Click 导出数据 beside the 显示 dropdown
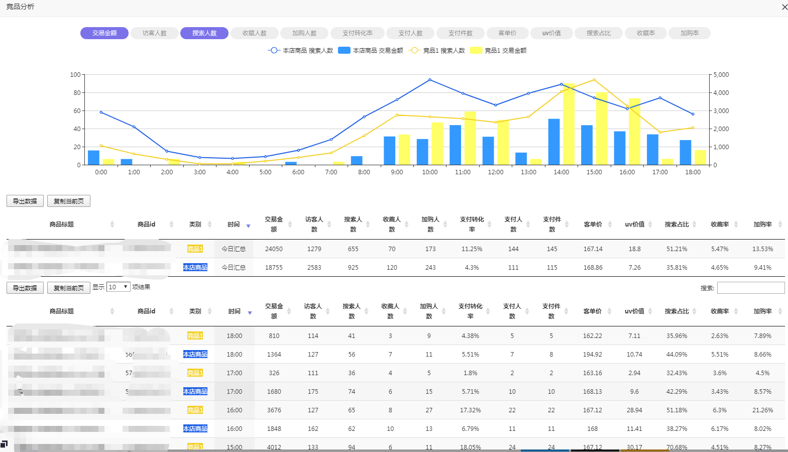This screenshot has height=452, width=788. [x=25, y=288]
